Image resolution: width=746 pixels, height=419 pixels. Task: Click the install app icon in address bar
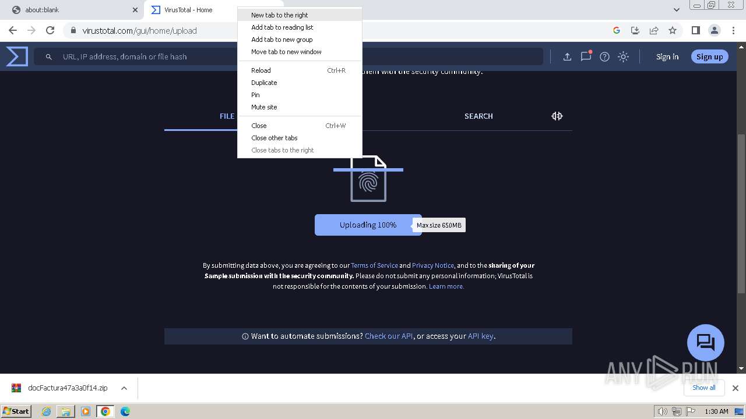635,30
